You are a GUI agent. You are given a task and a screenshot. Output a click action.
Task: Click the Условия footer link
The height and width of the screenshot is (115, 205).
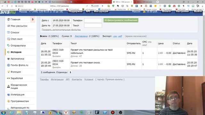coord(89,80)
